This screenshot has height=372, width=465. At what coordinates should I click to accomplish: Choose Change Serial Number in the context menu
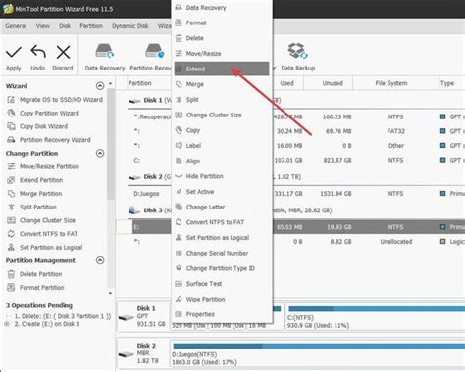click(x=222, y=253)
